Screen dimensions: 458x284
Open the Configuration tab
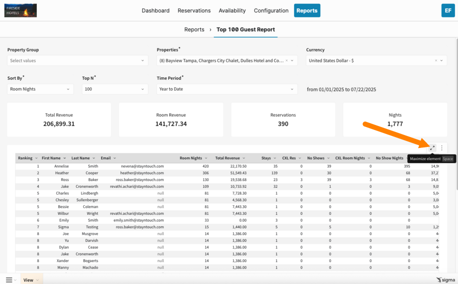click(271, 10)
